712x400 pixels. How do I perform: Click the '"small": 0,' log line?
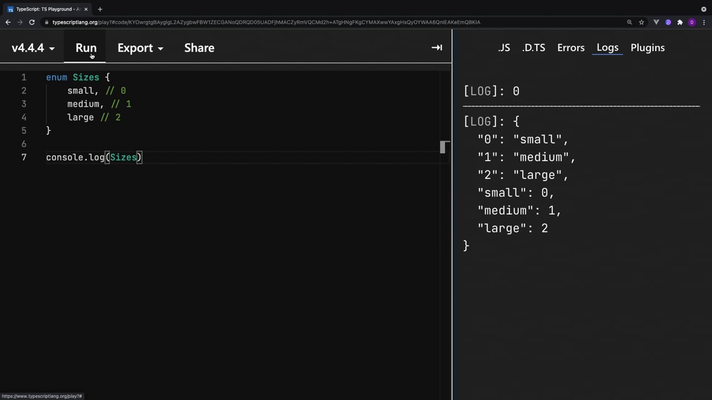tap(516, 193)
